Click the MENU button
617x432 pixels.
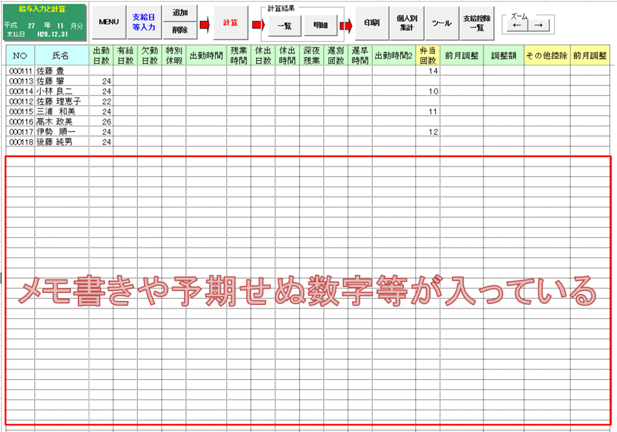pos(108,22)
